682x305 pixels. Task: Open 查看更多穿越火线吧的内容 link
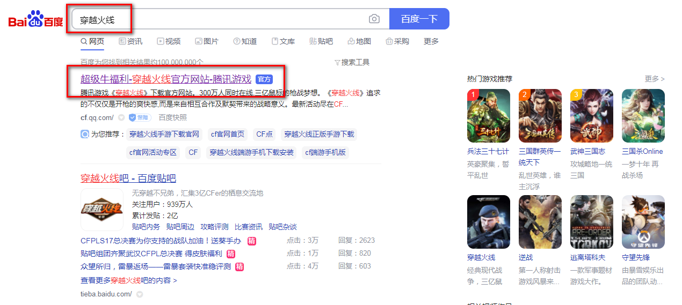pyautogui.click(x=129, y=280)
